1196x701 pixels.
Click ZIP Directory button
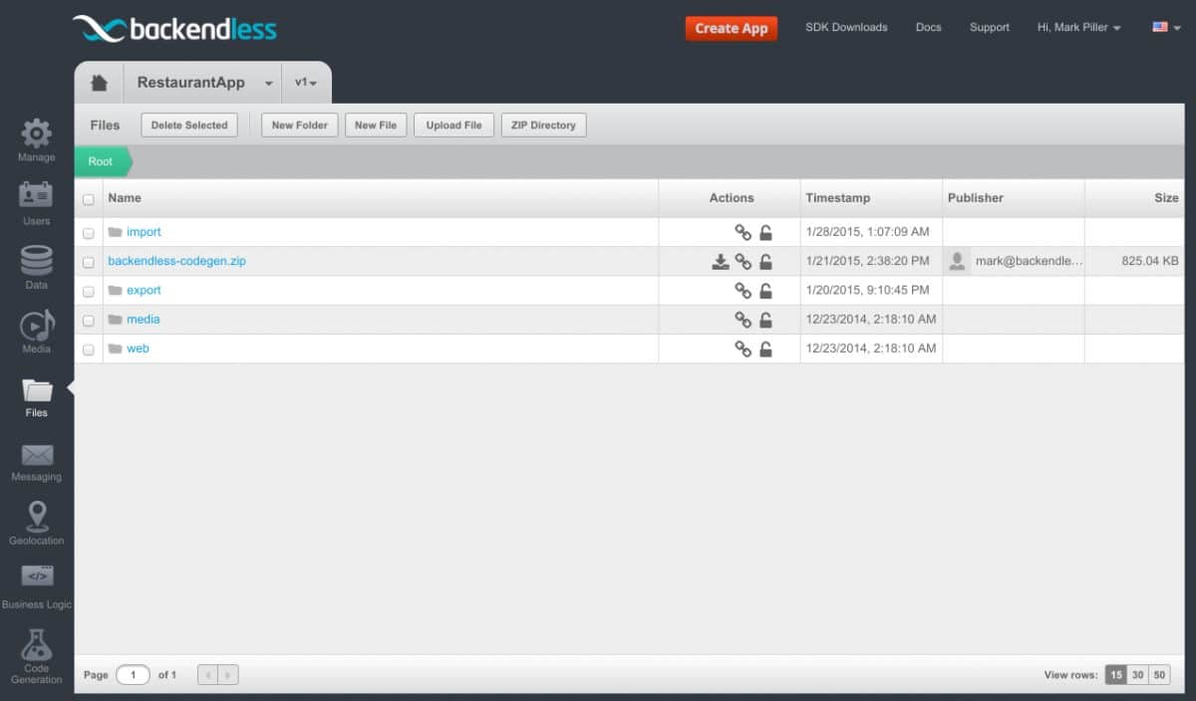click(x=544, y=125)
